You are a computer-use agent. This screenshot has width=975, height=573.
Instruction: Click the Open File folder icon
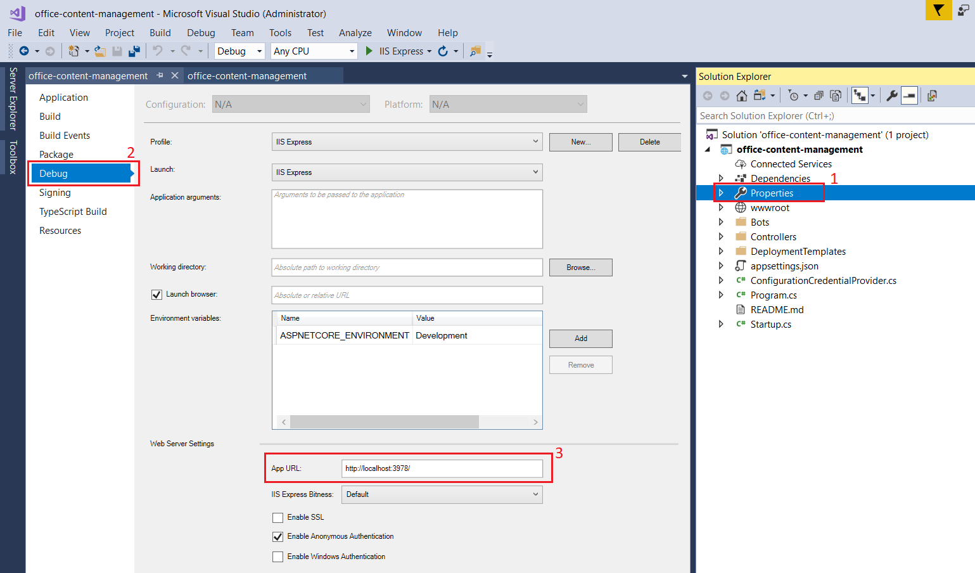tap(100, 51)
